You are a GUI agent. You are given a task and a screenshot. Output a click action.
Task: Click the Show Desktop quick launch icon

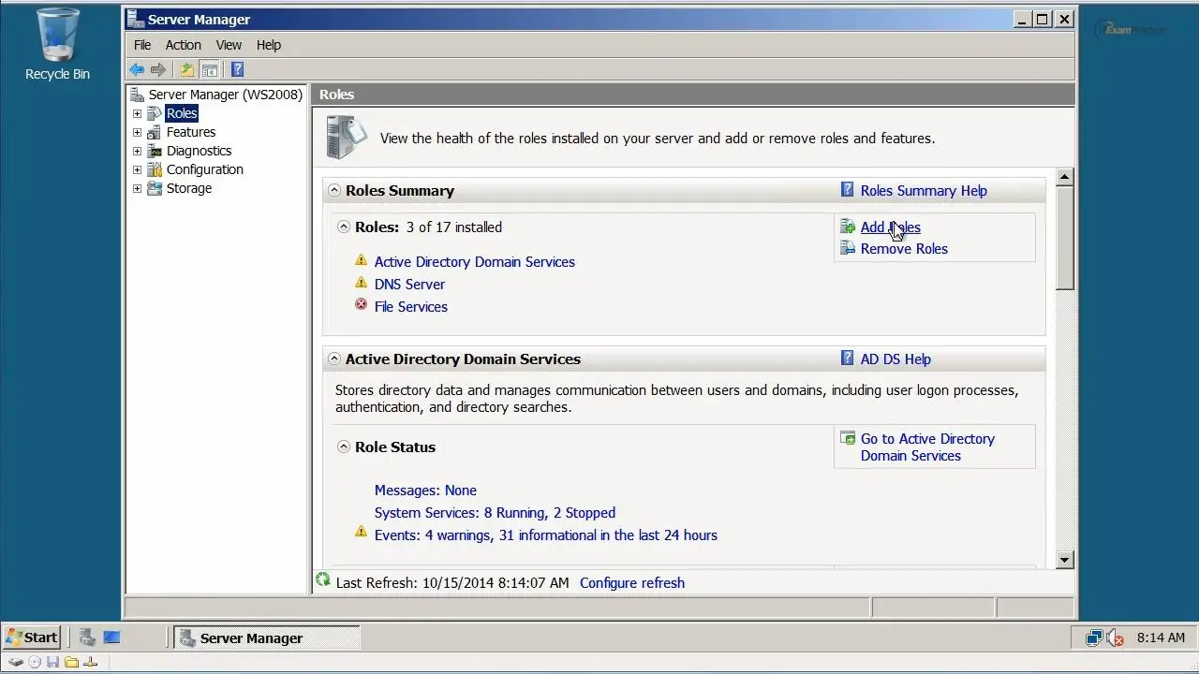coord(111,637)
